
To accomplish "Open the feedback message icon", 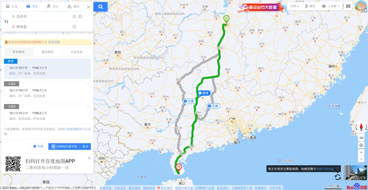I will 348,6.
